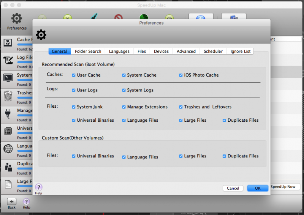The height and width of the screenshot is (215, 304).
Task: Toggle Universal Binaries under Recommended Scan
Action: pos(73,120)
